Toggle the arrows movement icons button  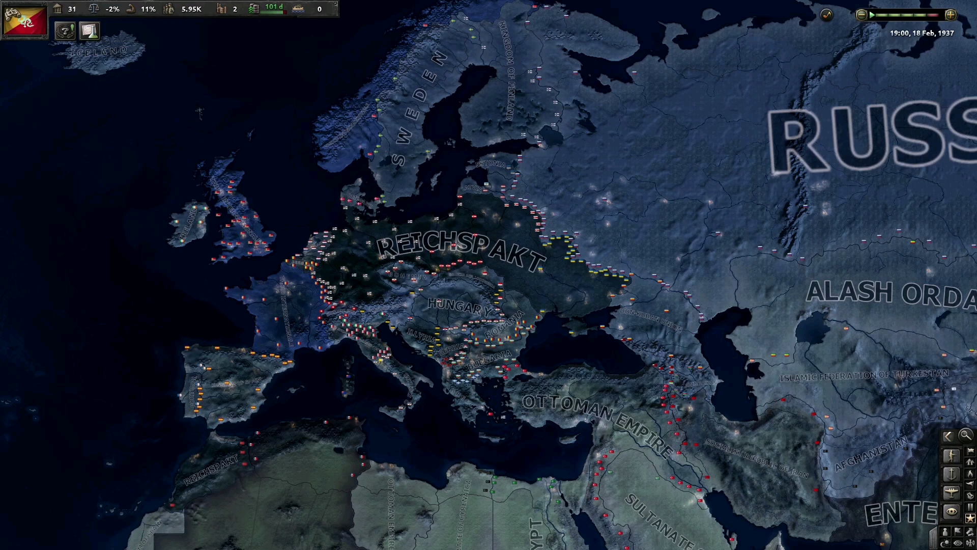click(x=970, y=531)
